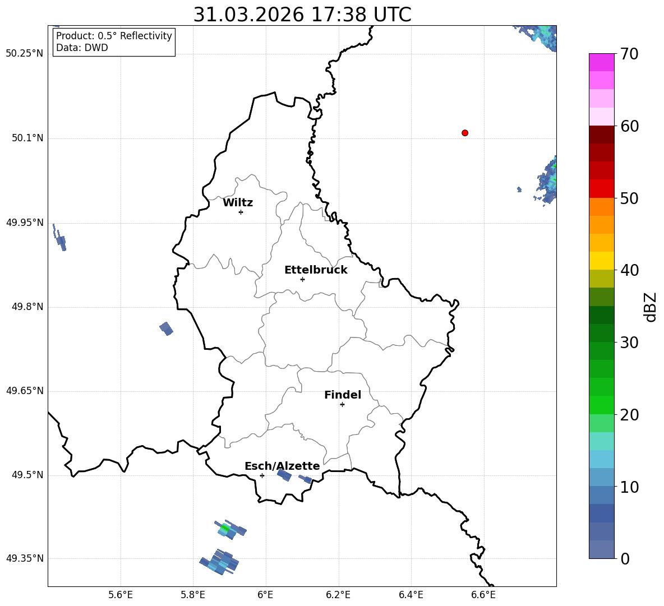Click the 6.6°E longitude label

point(483,595)
